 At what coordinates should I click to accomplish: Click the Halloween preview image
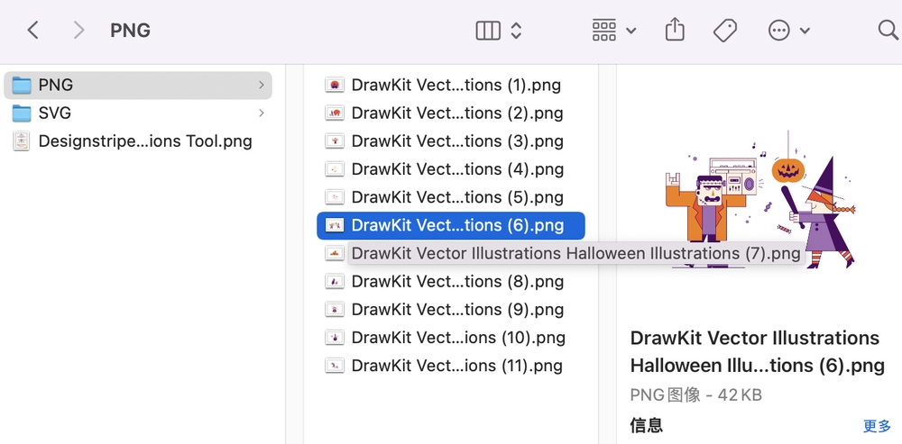coord(760,199)
